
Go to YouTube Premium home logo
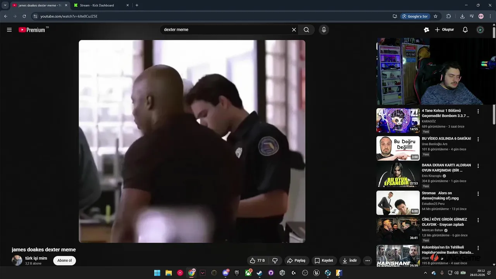pyautogui.click(x=32, y=30)
